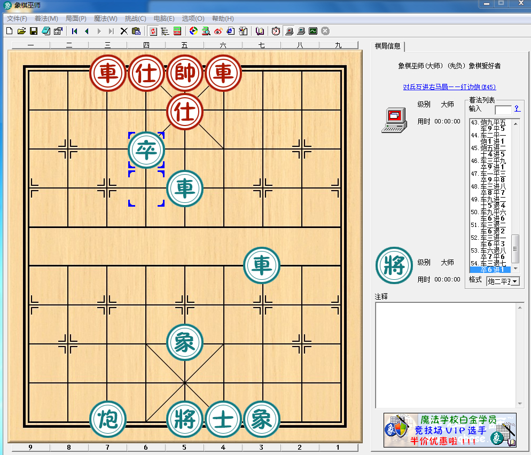Select the teal 象 above the 將
The height and width of the screenshot is (455, 531).
[x=185, y=342]
